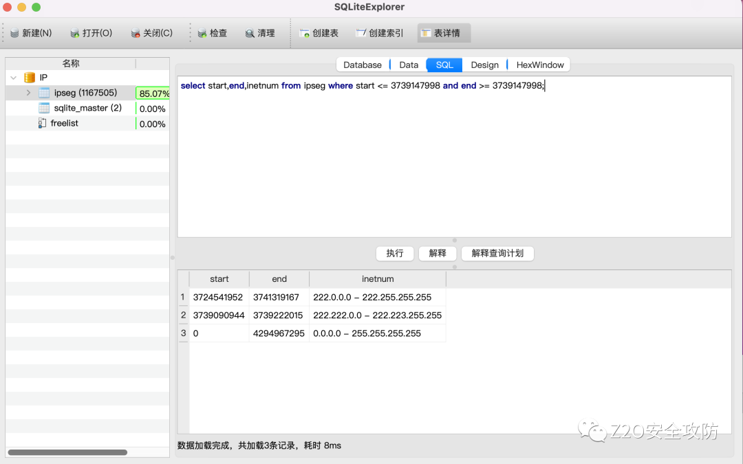Screen dimensions: 743x464
Task: Click the sqlite_master 0.00% value
Action: [153, 109]
